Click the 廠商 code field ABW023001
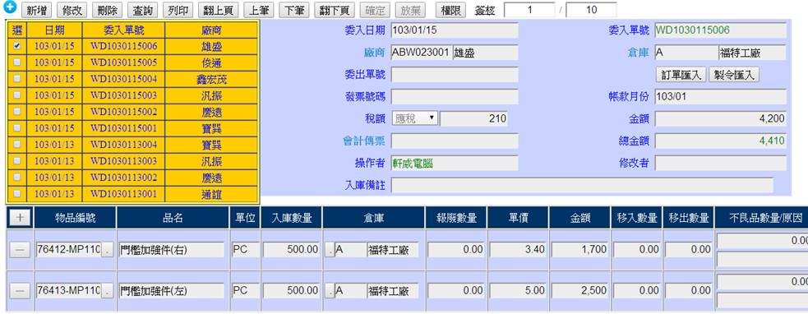Image resolution: width=808 pixels, height=314 pixels. (x=422, y=53)
